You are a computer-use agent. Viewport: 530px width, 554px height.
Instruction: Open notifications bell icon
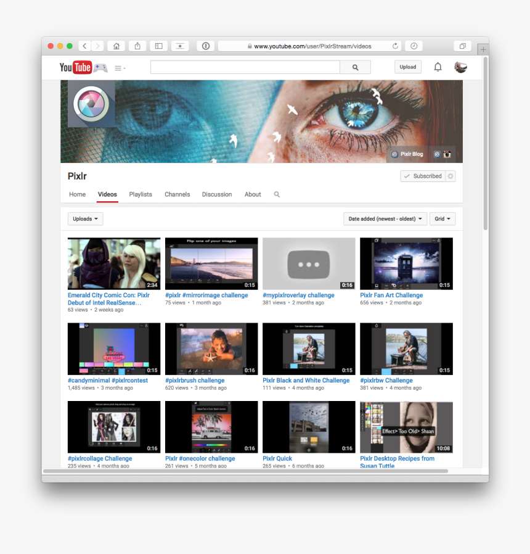(x=438, y=67)
